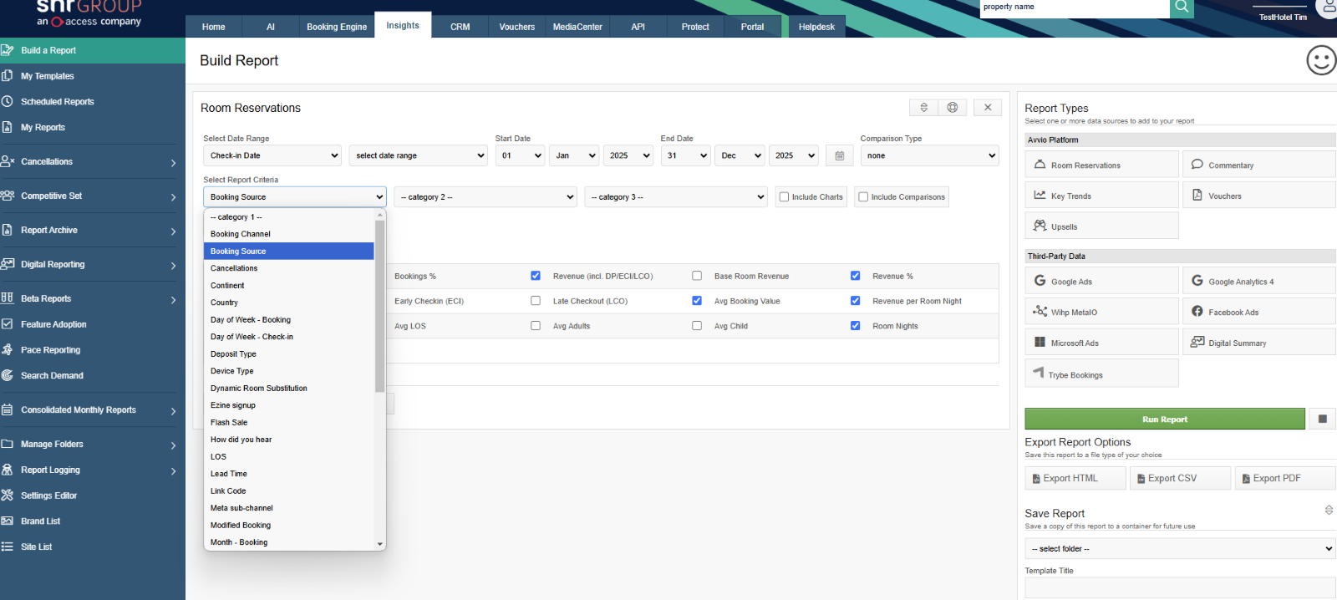
Task: Click the calendar date picker icon
Action: coord(840,155)
